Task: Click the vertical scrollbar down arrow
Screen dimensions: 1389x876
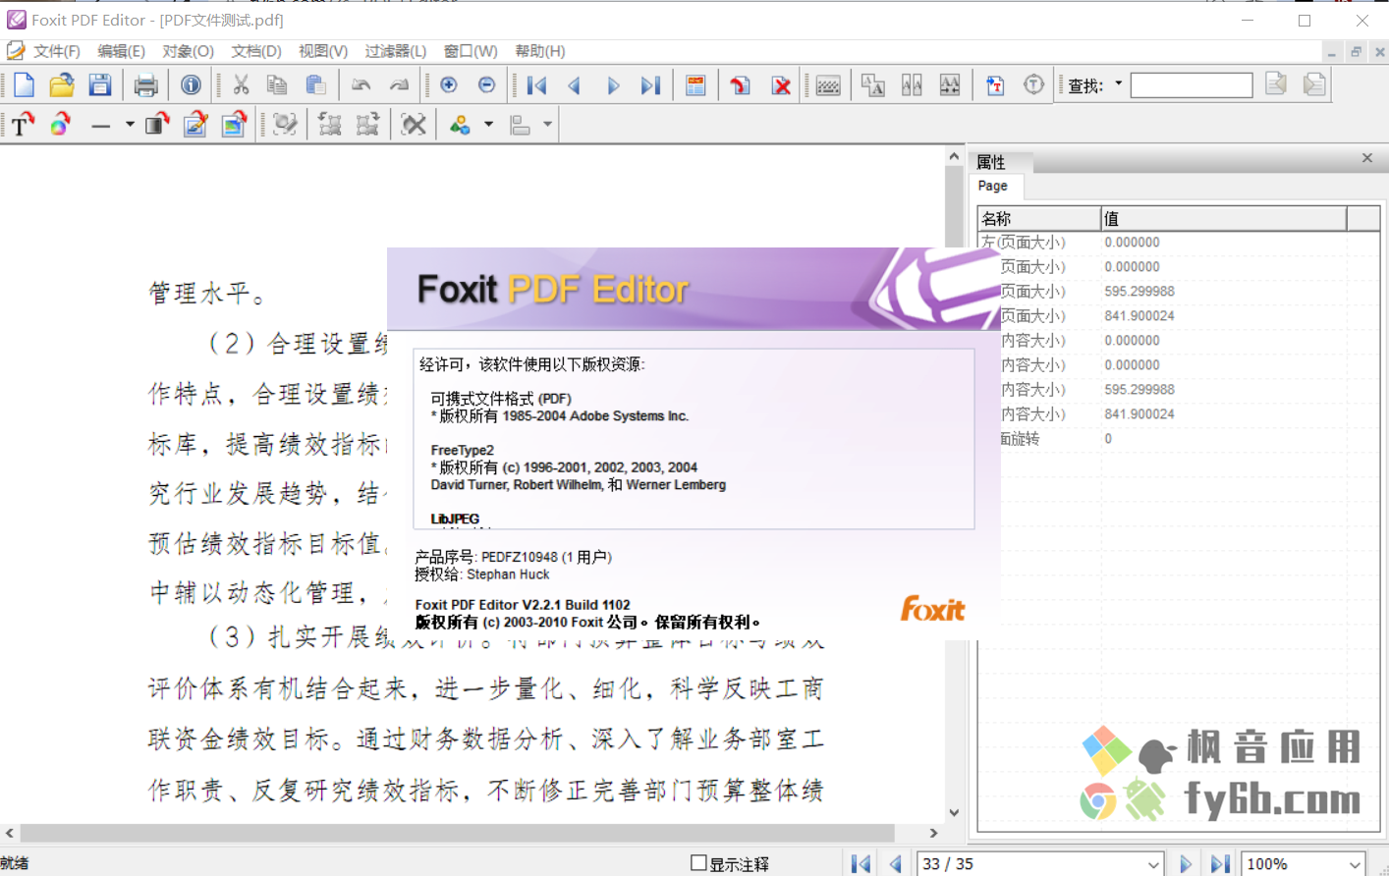Action: pos(954,813)
